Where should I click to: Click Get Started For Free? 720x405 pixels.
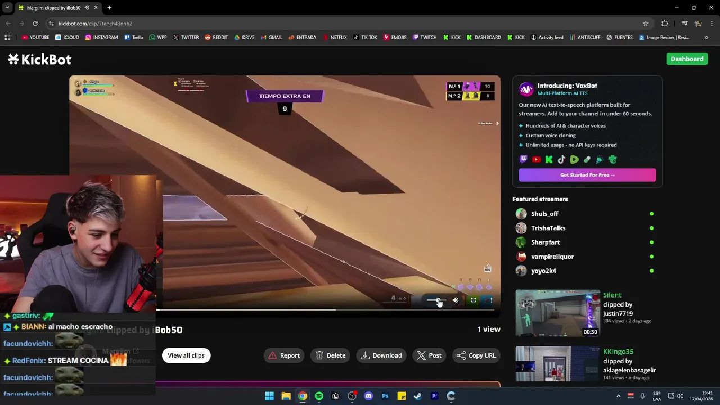point(587,175)
